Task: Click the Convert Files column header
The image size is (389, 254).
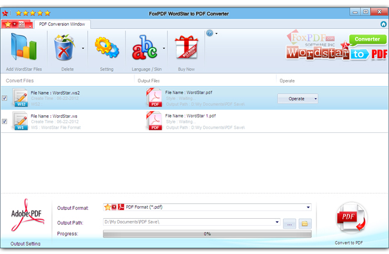Action: point(19,81)
